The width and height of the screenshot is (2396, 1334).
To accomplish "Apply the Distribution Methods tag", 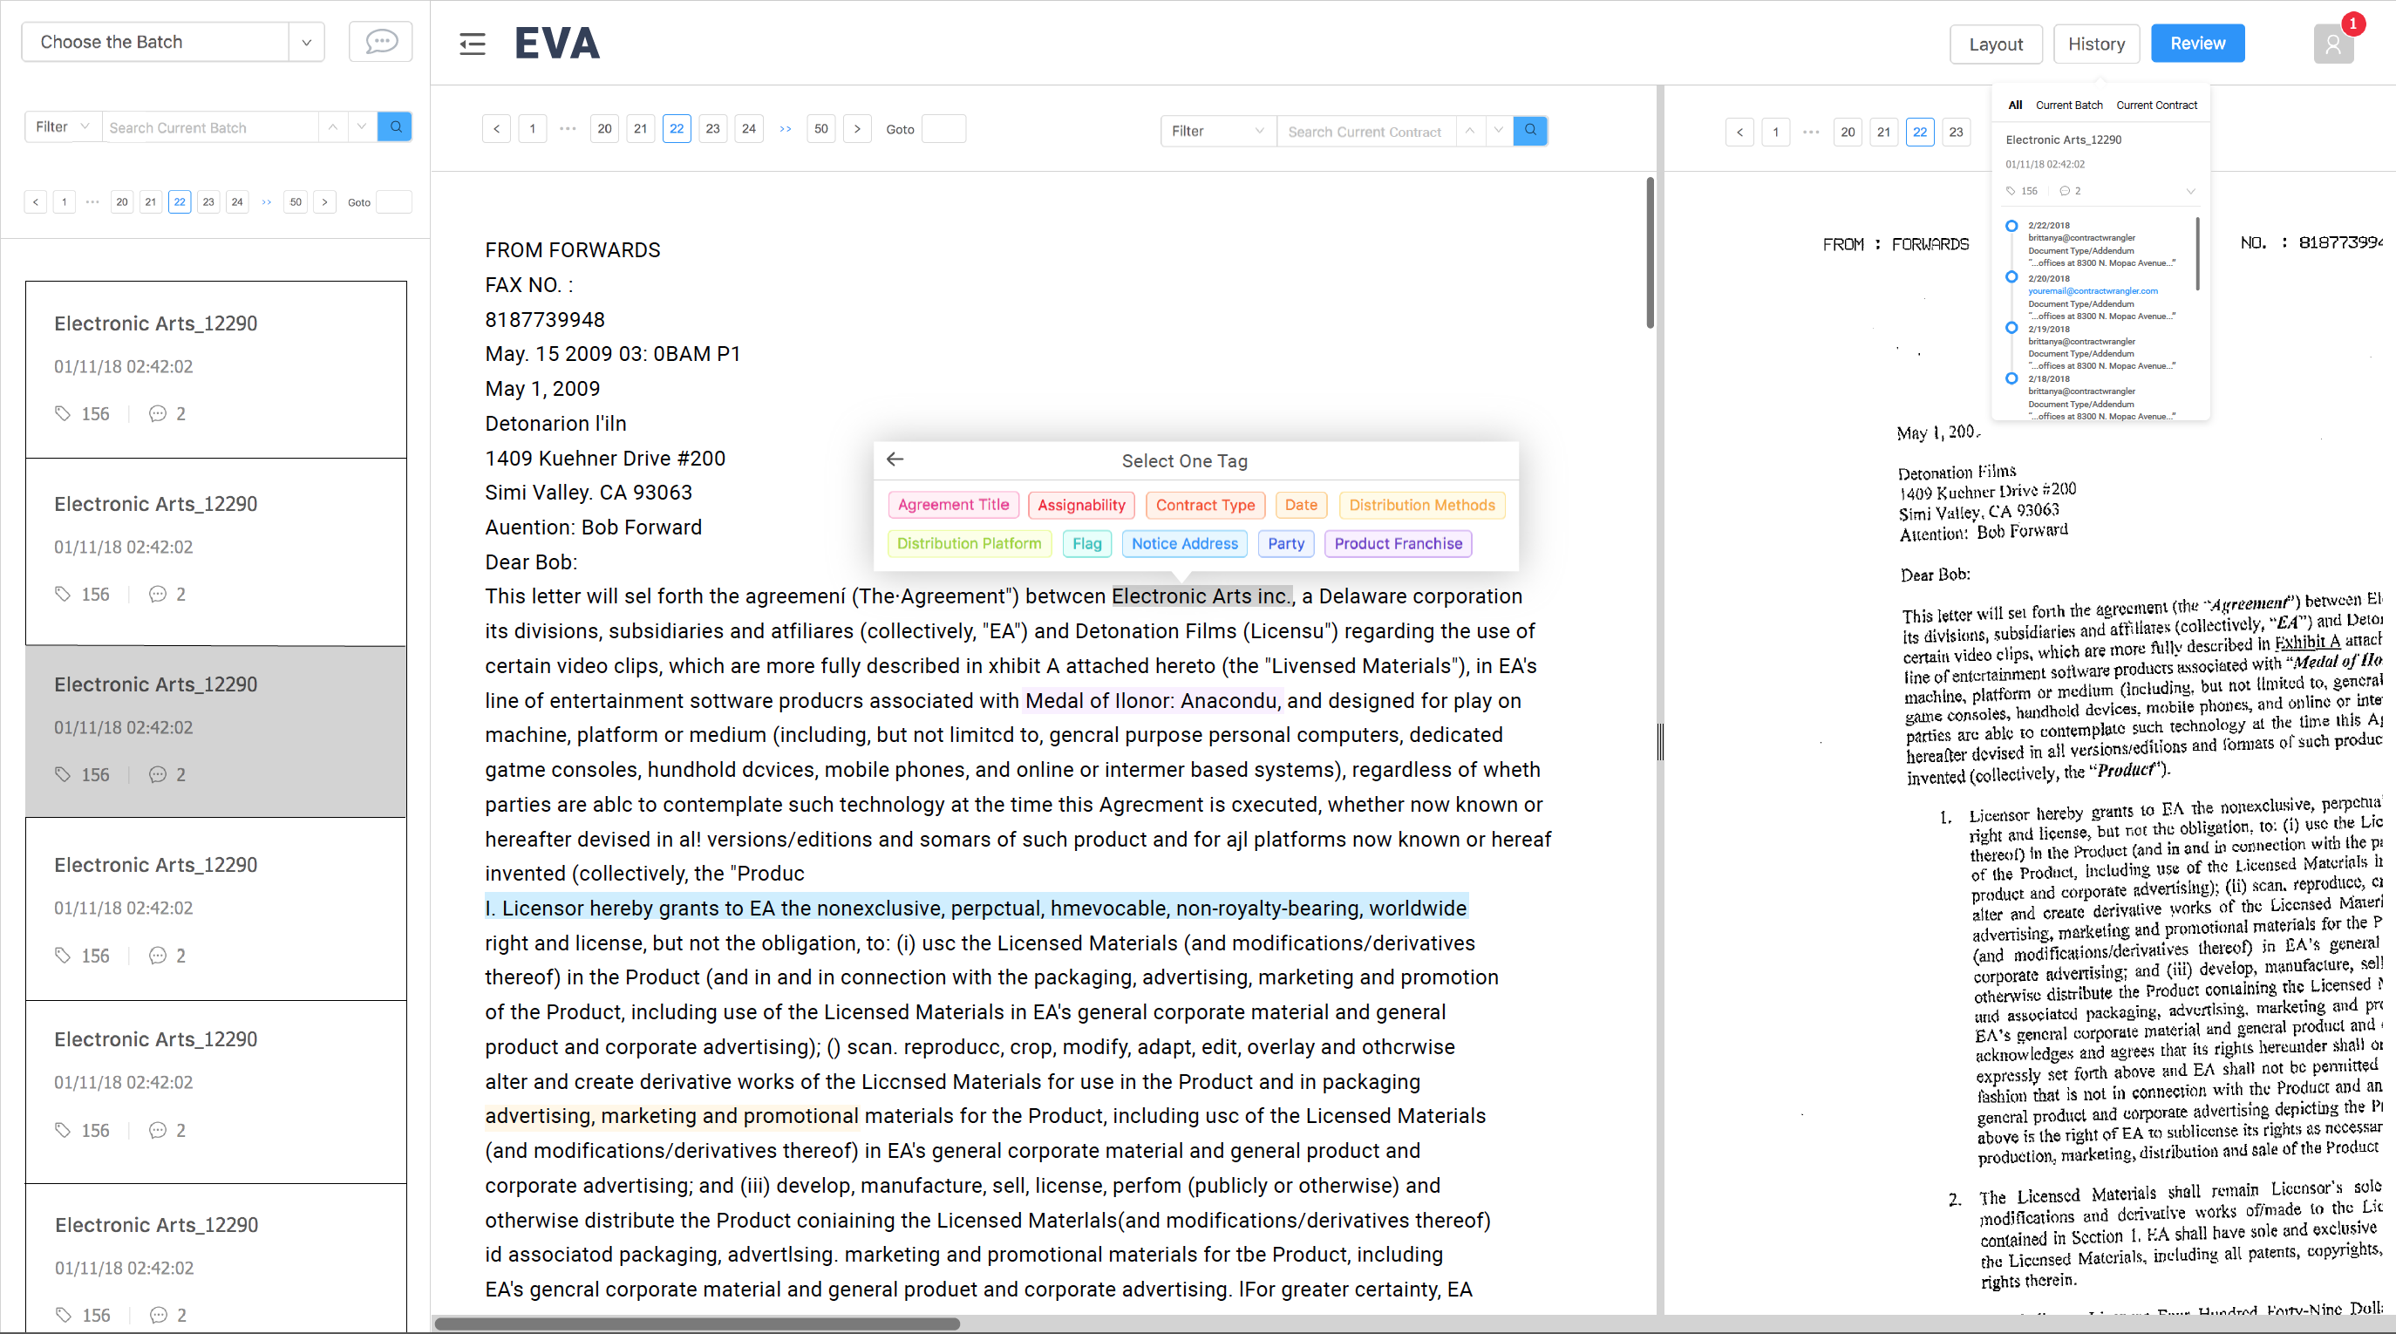I will pyautogui.click(x=1422, y=505).
